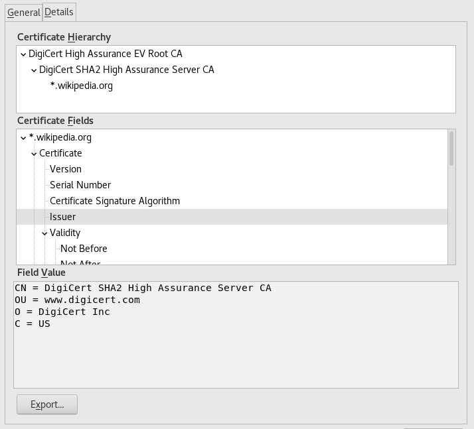Collapse the Validity node

pos(44,233)
